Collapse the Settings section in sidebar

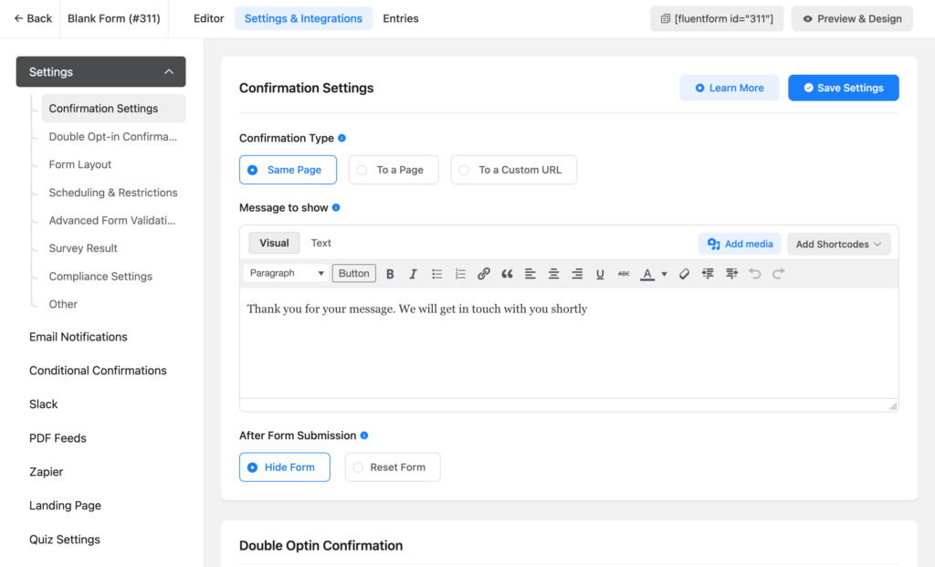tap(169, 71)
